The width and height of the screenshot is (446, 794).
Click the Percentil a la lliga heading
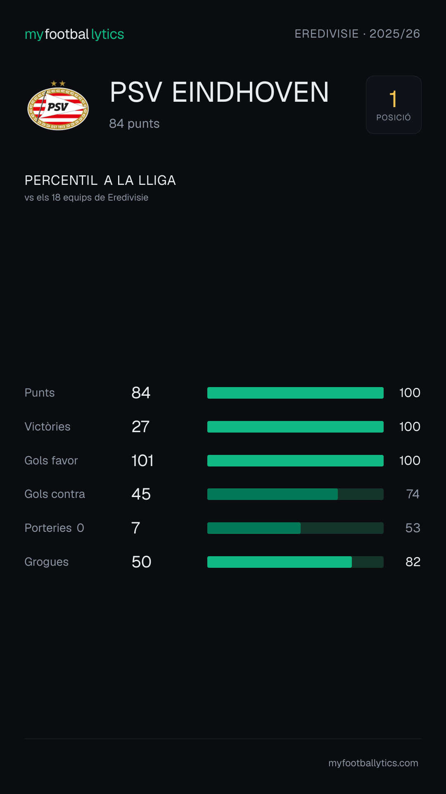pyautogui.click(x=100, y=180)
